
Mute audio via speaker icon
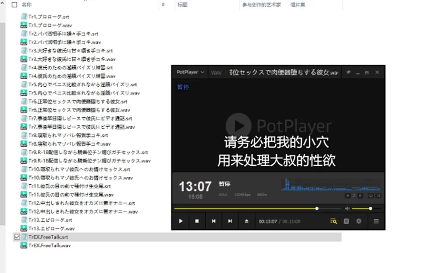click(347, 208)
